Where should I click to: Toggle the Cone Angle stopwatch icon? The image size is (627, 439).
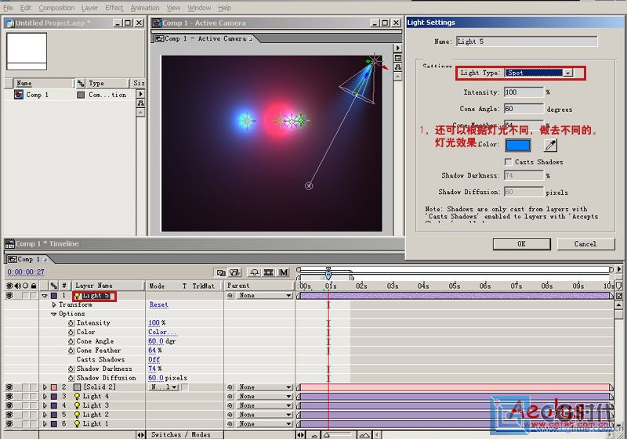click(x=71, y=341)
